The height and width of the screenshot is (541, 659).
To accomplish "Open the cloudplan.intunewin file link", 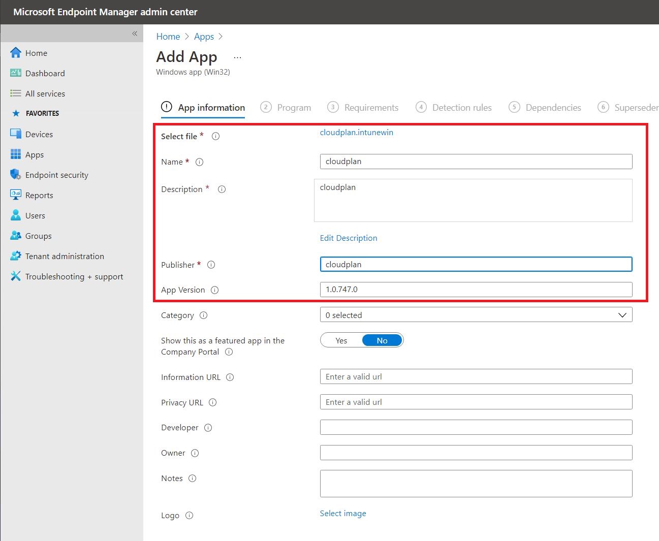I will click(356, 132).
